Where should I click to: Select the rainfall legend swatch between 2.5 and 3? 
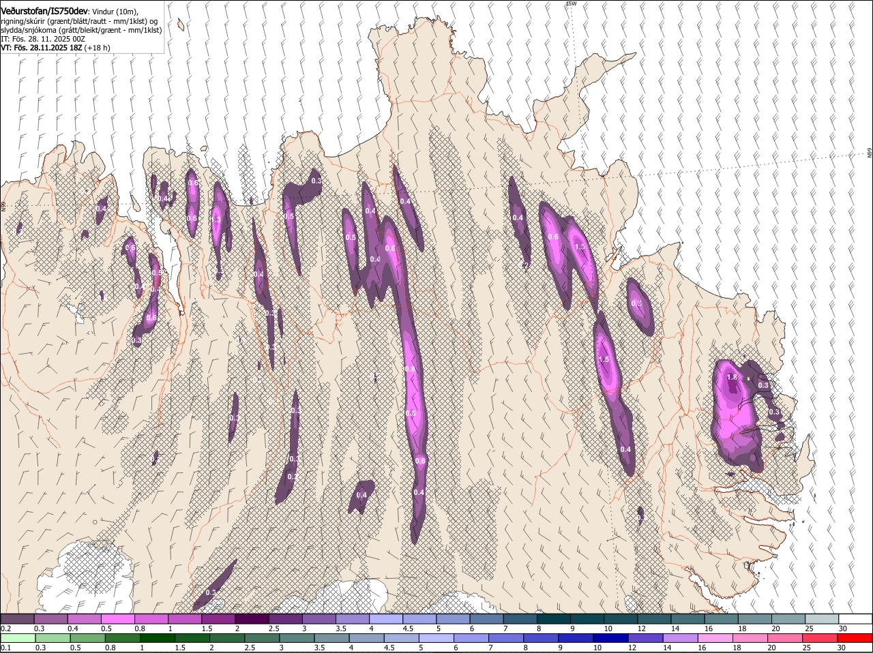pos(263,638)
